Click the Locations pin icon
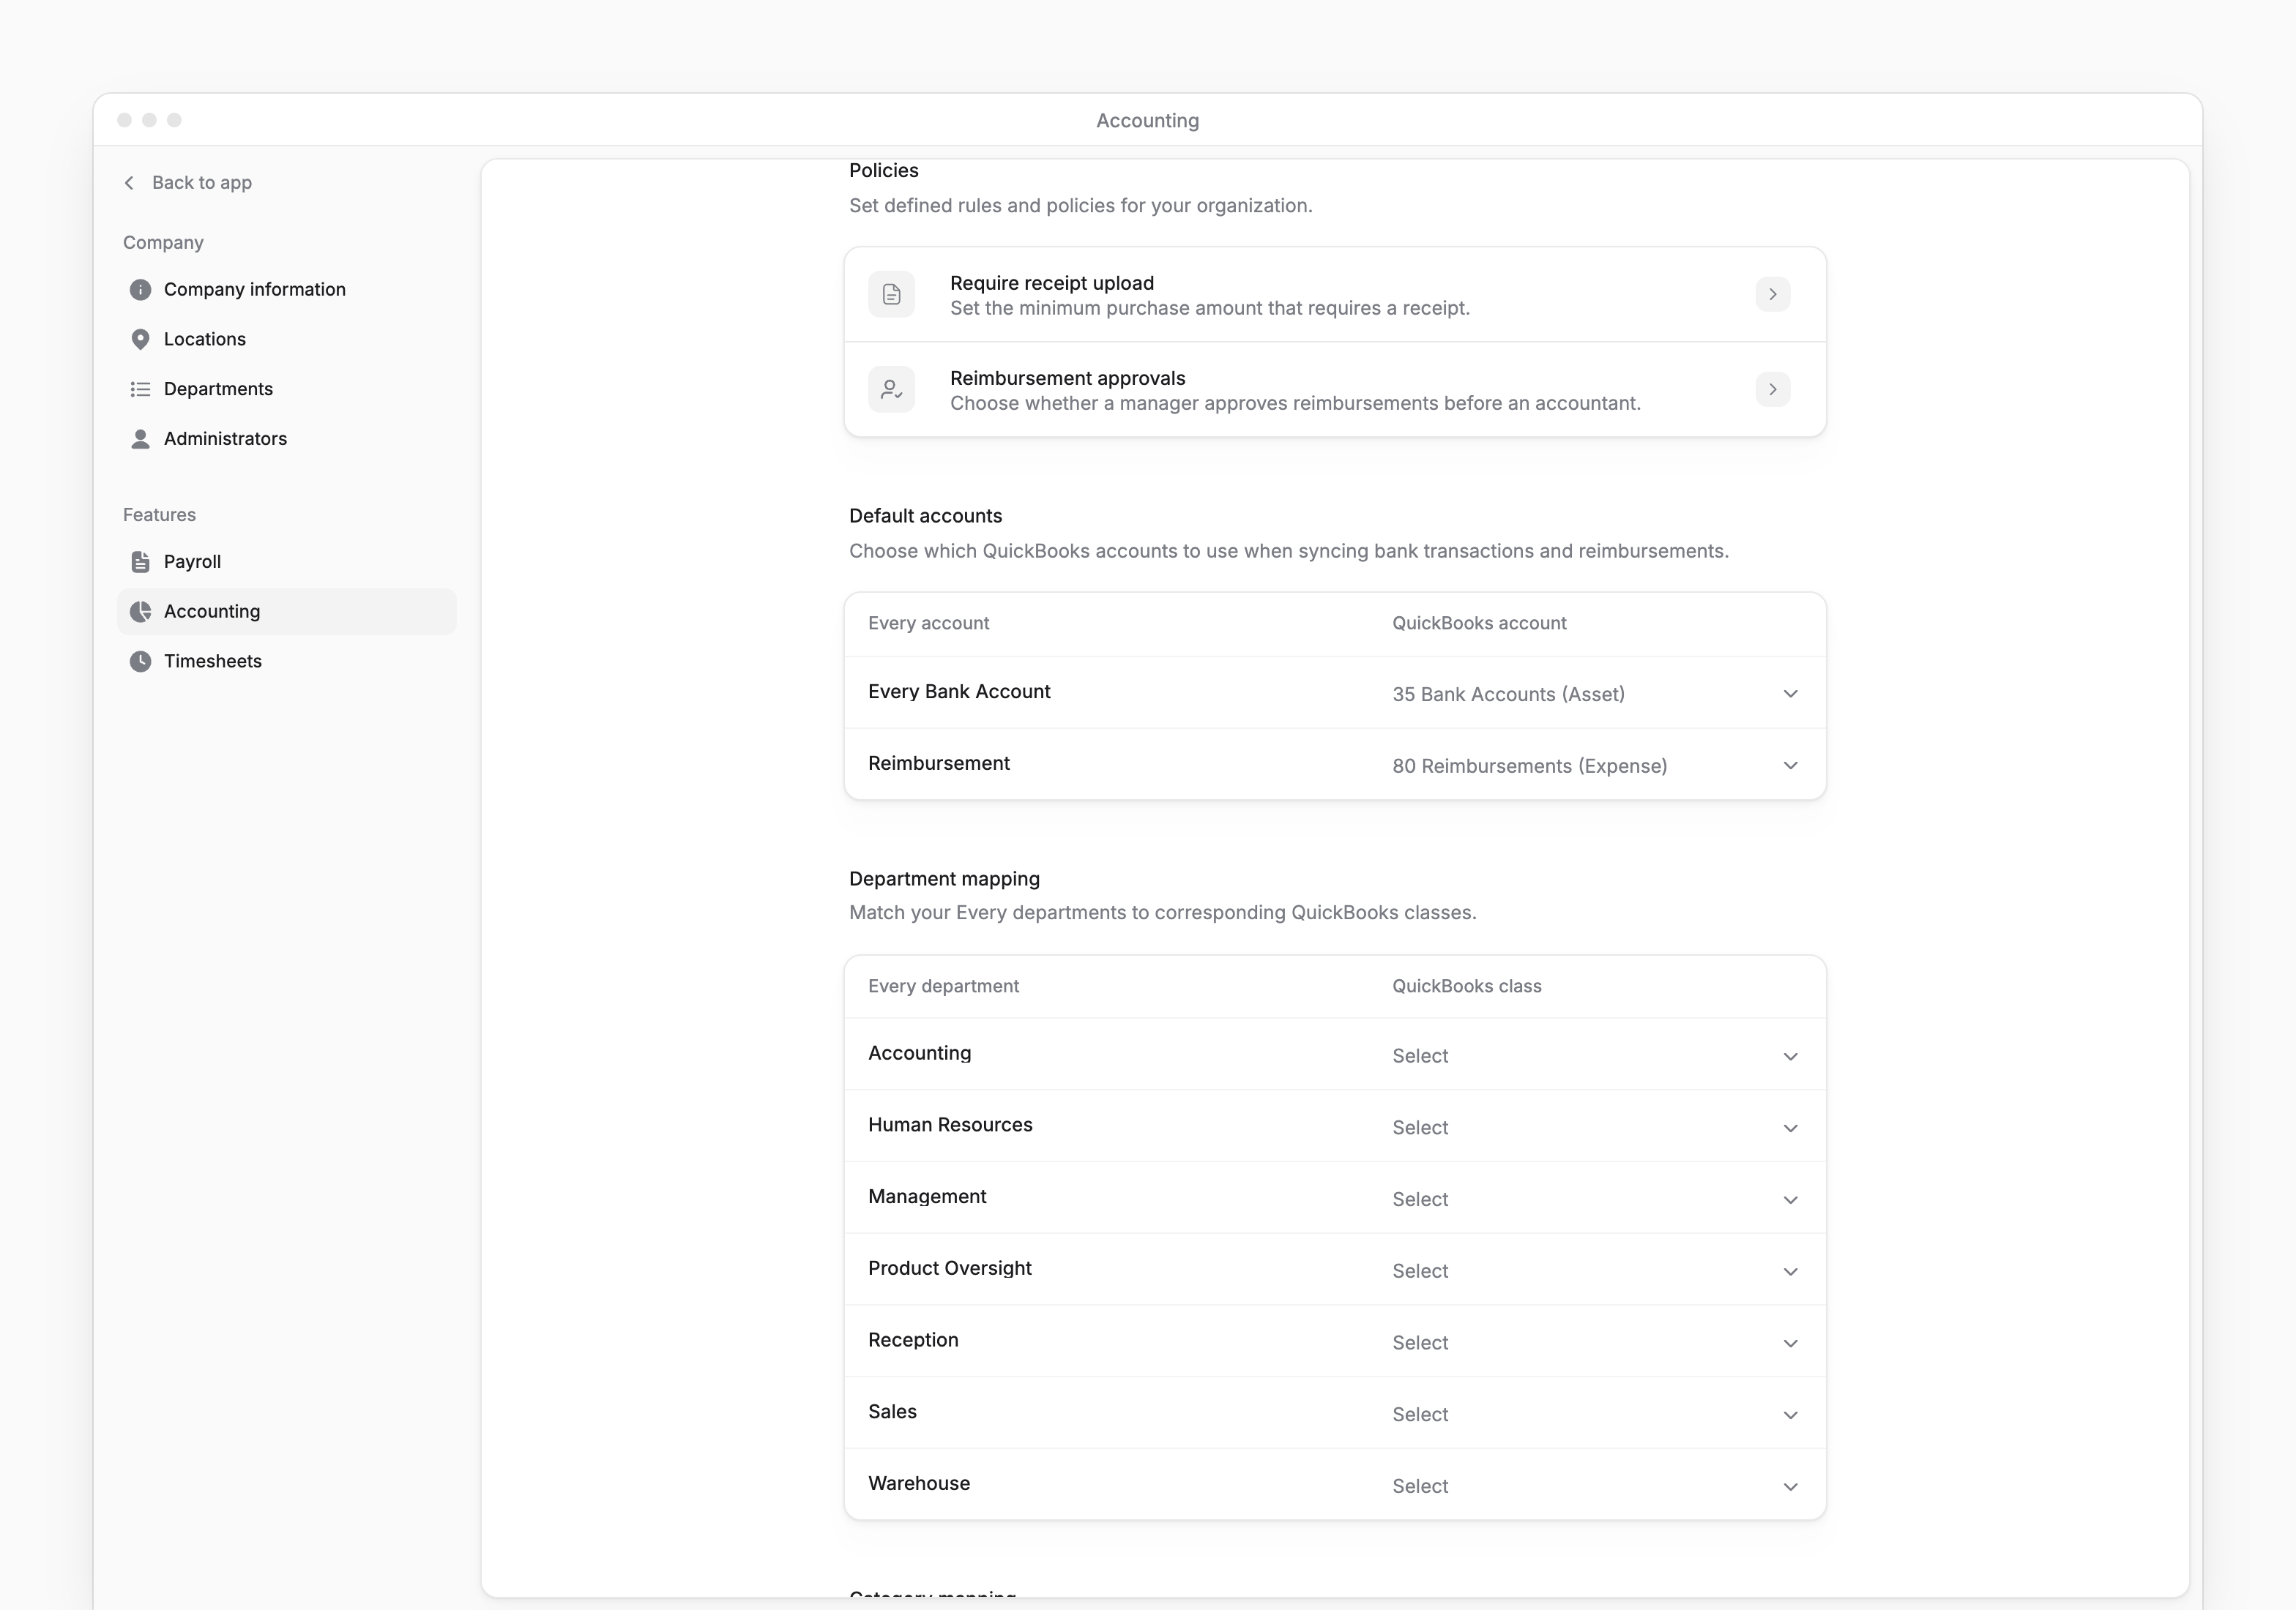The width and height of the screenshot is (2296, 1610). tap(141, 340)
